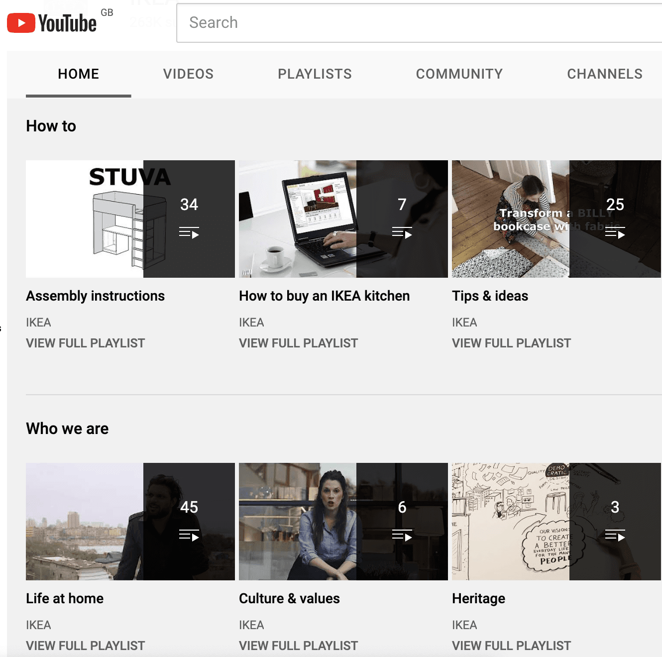Click the Search input field
This screenshot has height=657, width=662.
click(x=419, y=23)
